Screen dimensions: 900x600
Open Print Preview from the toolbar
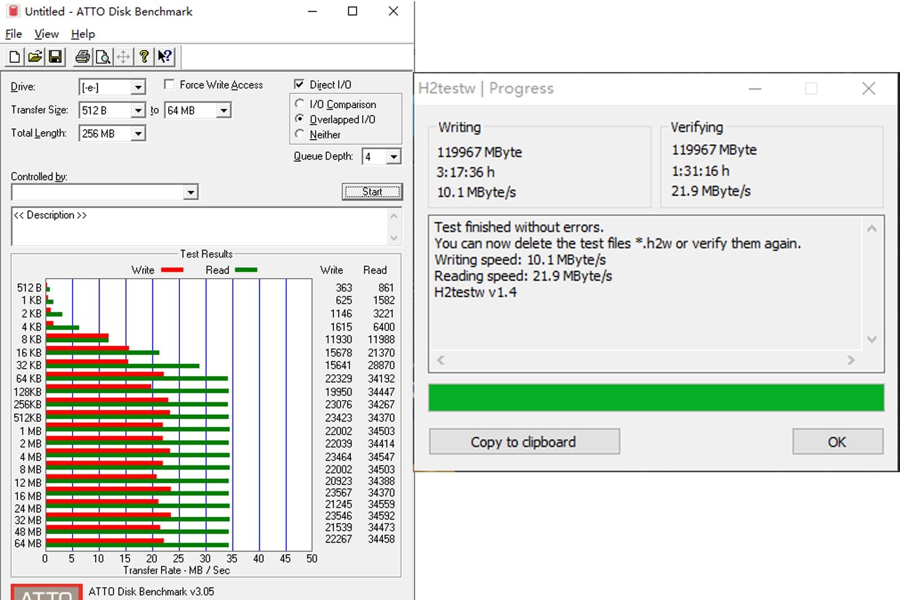103,56
